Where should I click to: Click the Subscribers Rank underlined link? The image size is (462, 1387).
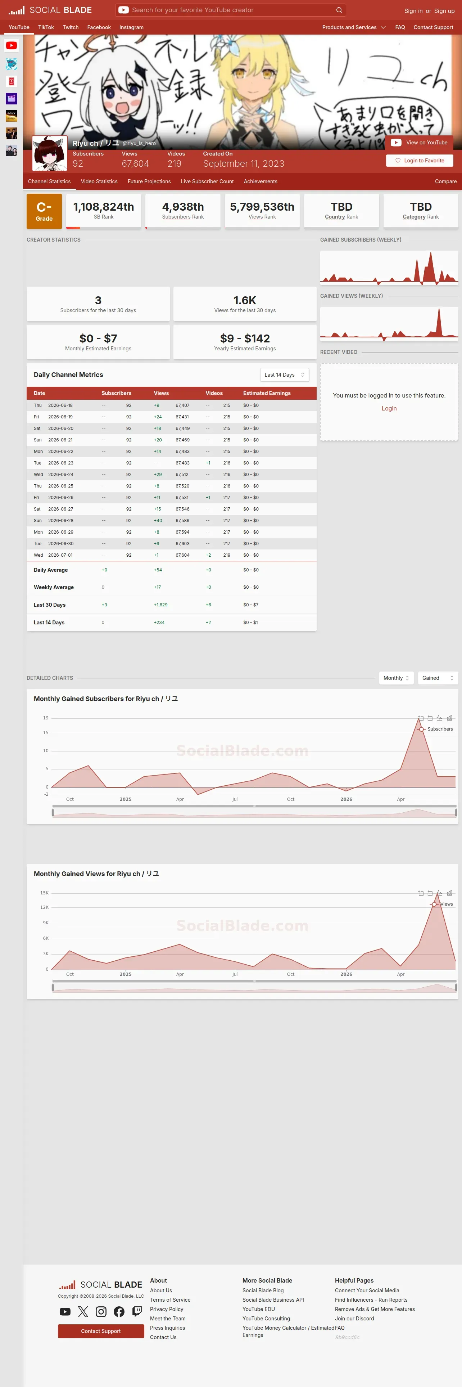(176, 217)
